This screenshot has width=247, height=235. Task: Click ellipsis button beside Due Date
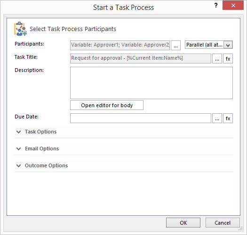[x=217, y=118]
